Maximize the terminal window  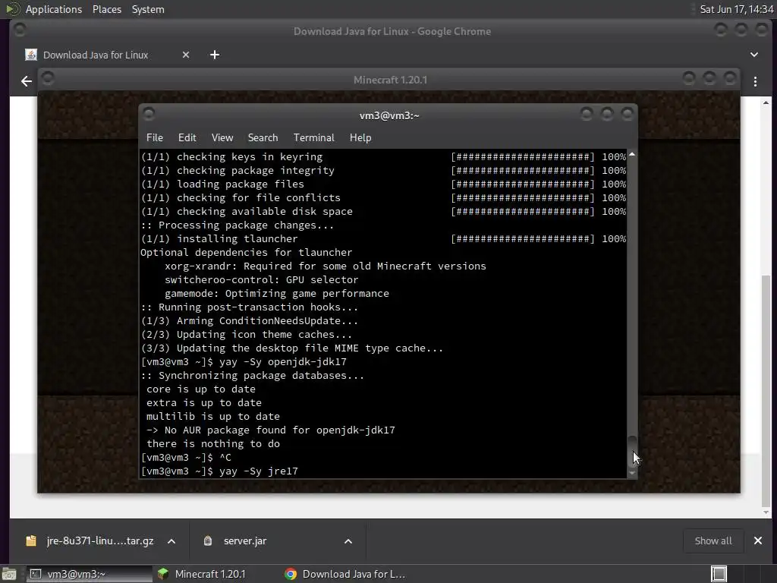tap(606, 115)
